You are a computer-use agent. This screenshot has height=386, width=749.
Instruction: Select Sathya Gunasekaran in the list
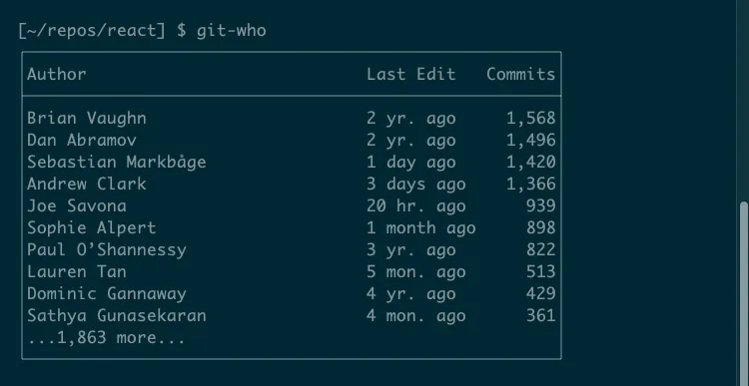117,316
